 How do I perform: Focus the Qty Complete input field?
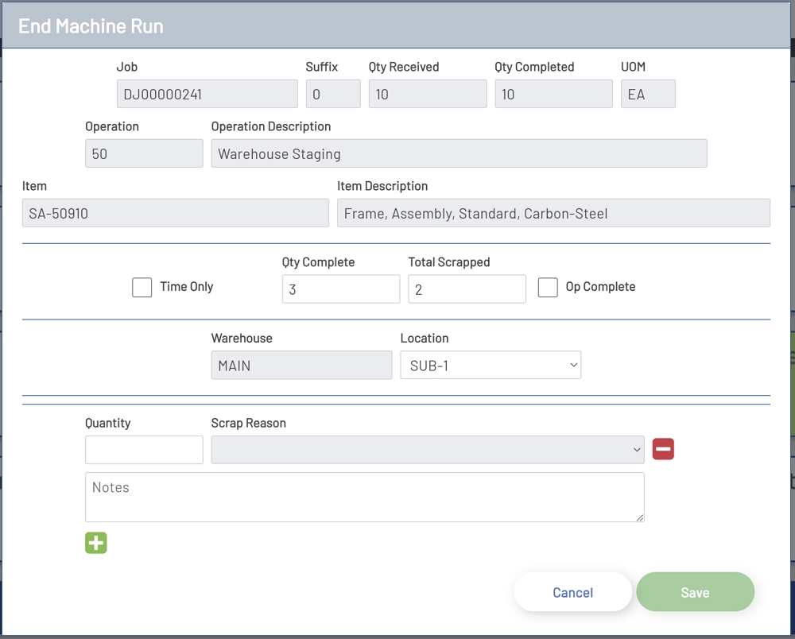pyautogui.click(x=340, y=289)
